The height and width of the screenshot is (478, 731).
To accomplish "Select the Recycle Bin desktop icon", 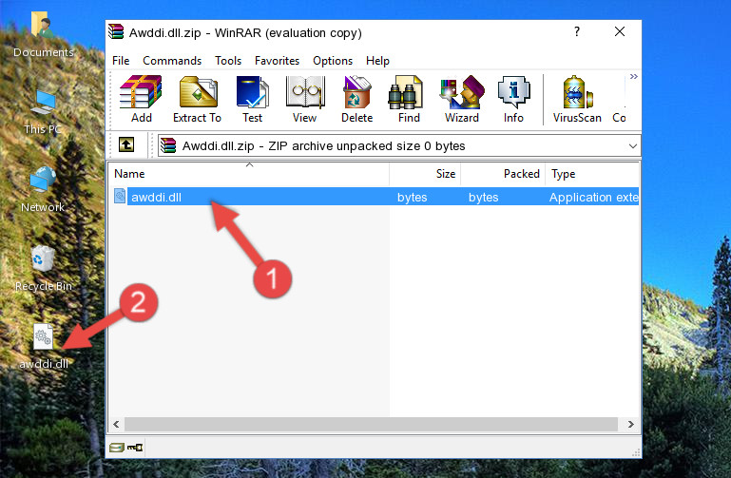I will [x=44, y=269].
